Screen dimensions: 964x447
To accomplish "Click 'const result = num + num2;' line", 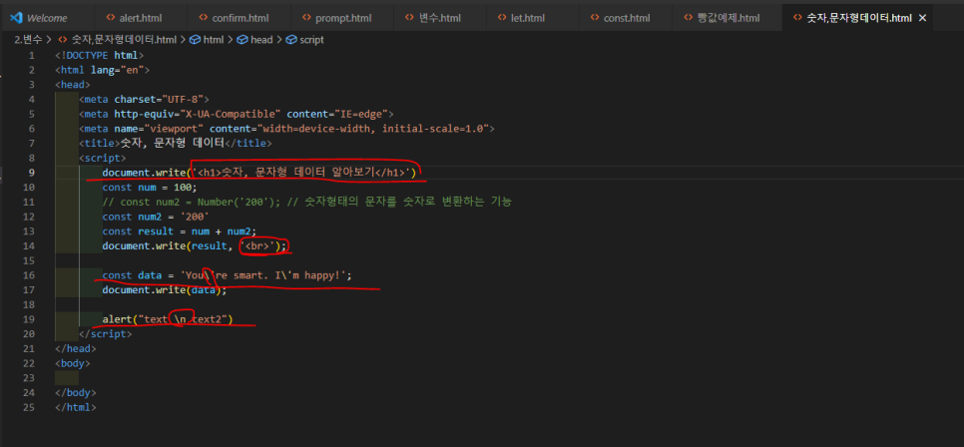I will [179, 231].
